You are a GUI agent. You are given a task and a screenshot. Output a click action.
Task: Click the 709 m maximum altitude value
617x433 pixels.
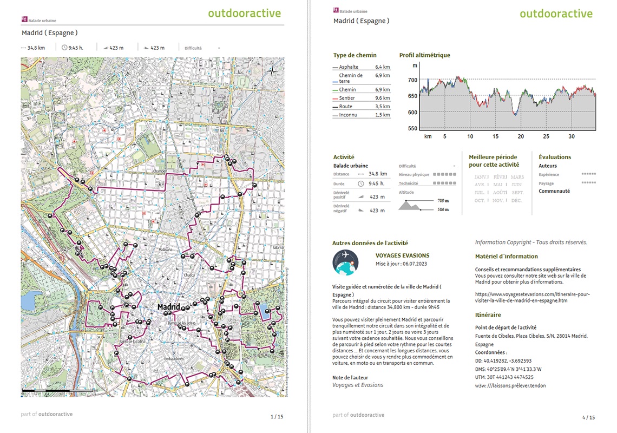[x=443, y=201]
